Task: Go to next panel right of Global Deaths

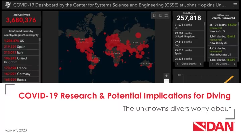Action: click(x=200, y=64)
